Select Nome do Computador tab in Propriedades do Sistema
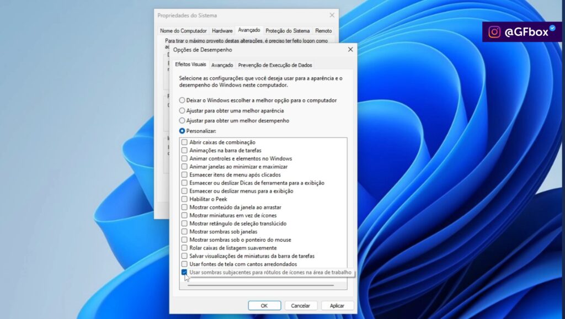Image resolution: width=565 pixels, height=319 pixels. coord(183,31)
